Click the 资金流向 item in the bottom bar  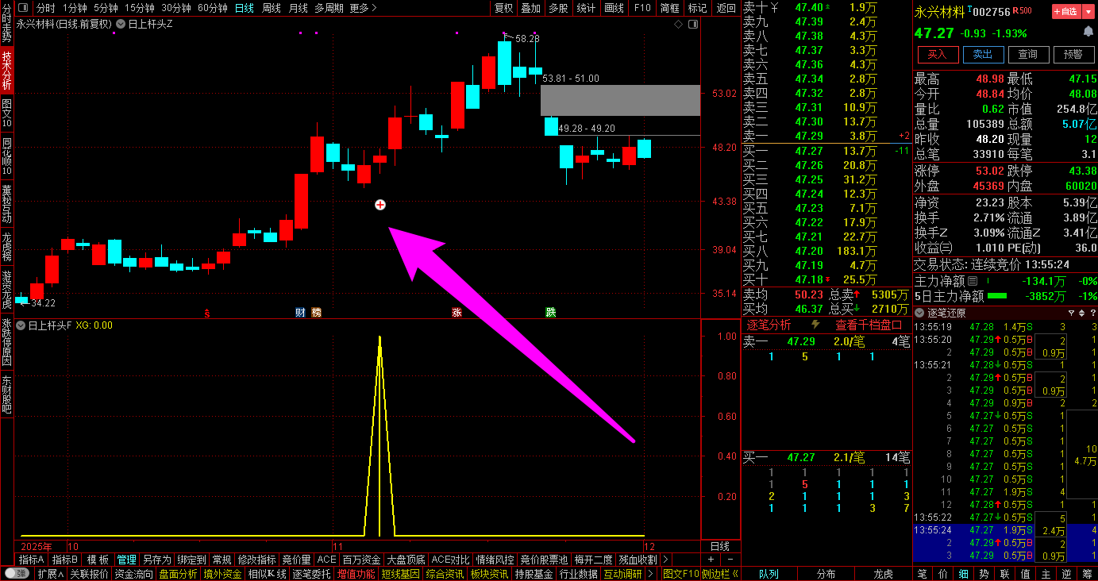click(133, 574)
